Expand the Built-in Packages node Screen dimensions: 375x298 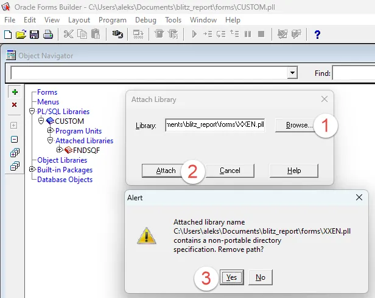click(32, 169)
